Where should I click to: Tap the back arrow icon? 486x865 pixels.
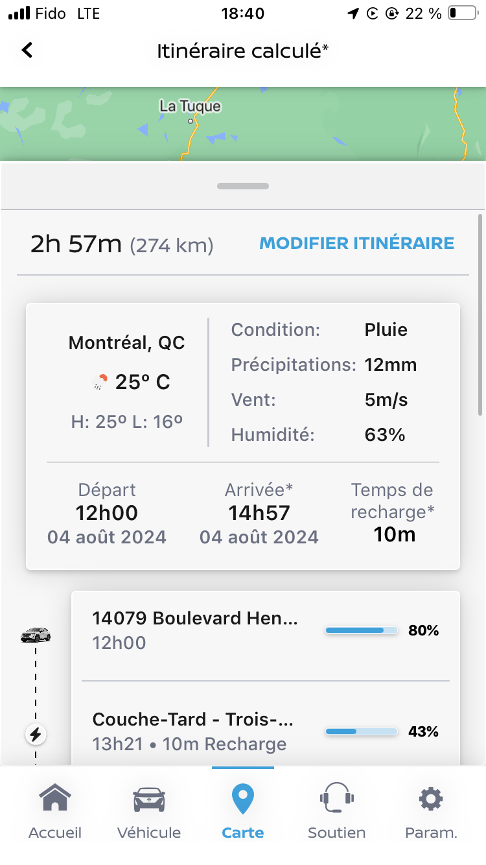27,50
